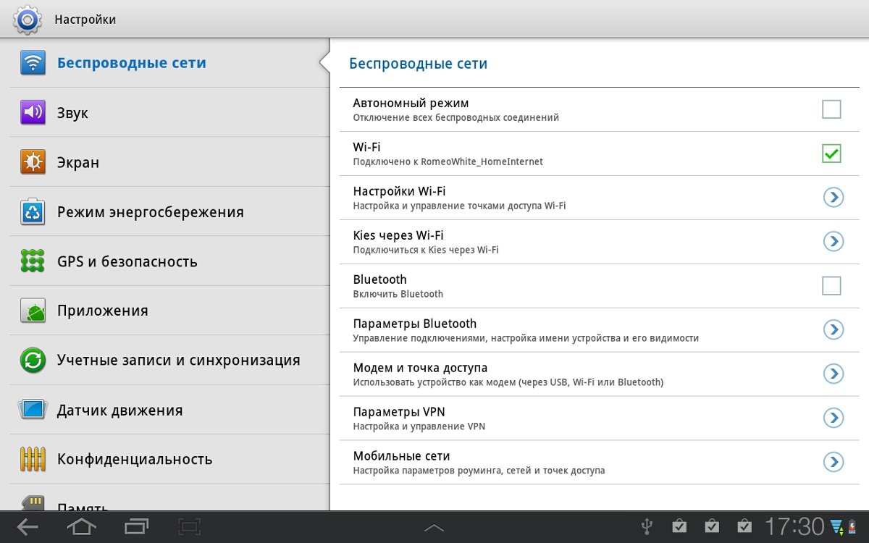
Task: Expand the mini apps tray arrow
Action: pos(434,528)
